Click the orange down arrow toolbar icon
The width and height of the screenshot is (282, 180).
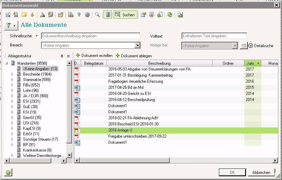click(32, 15)
